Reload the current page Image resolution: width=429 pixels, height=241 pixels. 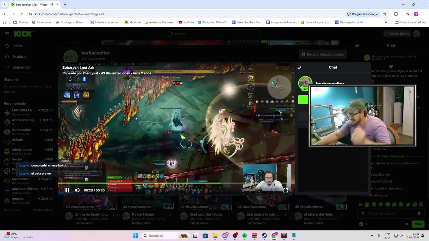point(21,14)
